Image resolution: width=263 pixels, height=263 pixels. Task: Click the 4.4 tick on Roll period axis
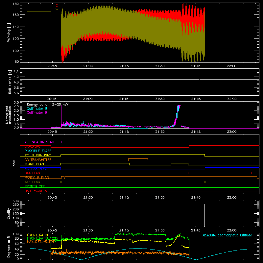pos(16,71)
